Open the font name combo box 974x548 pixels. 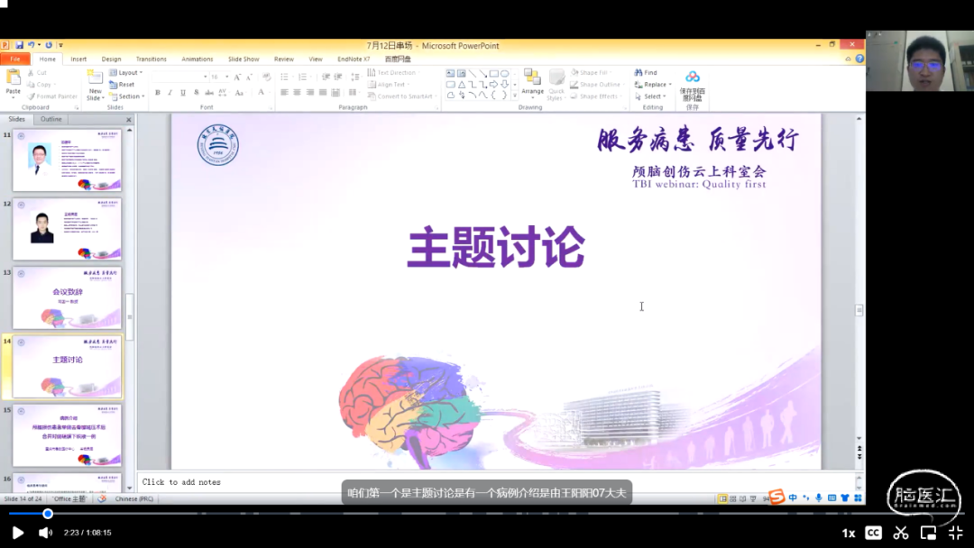179,77
